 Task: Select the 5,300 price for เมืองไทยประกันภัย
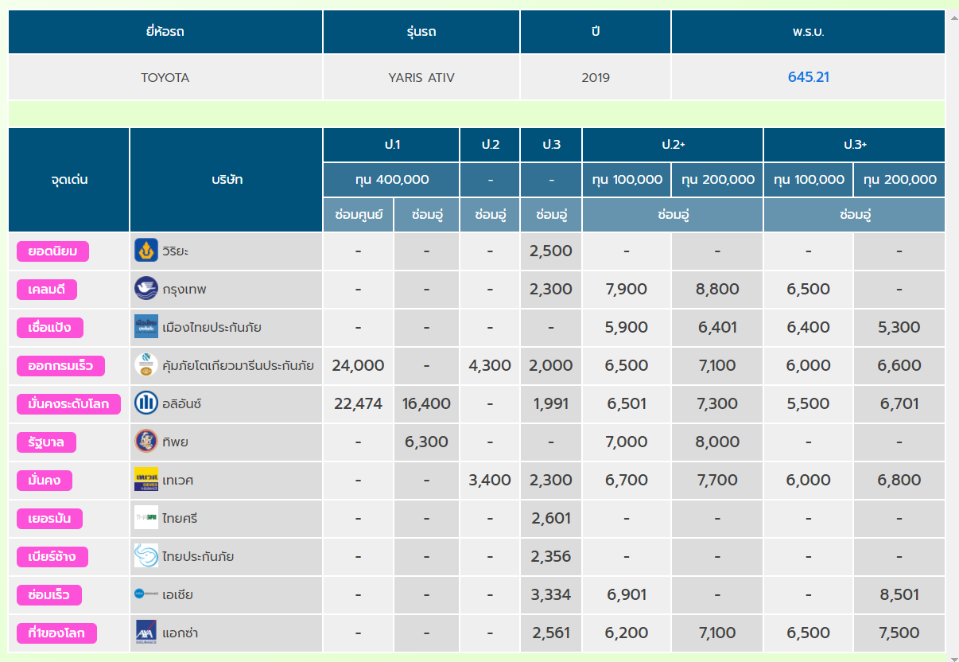pos(899,327)
